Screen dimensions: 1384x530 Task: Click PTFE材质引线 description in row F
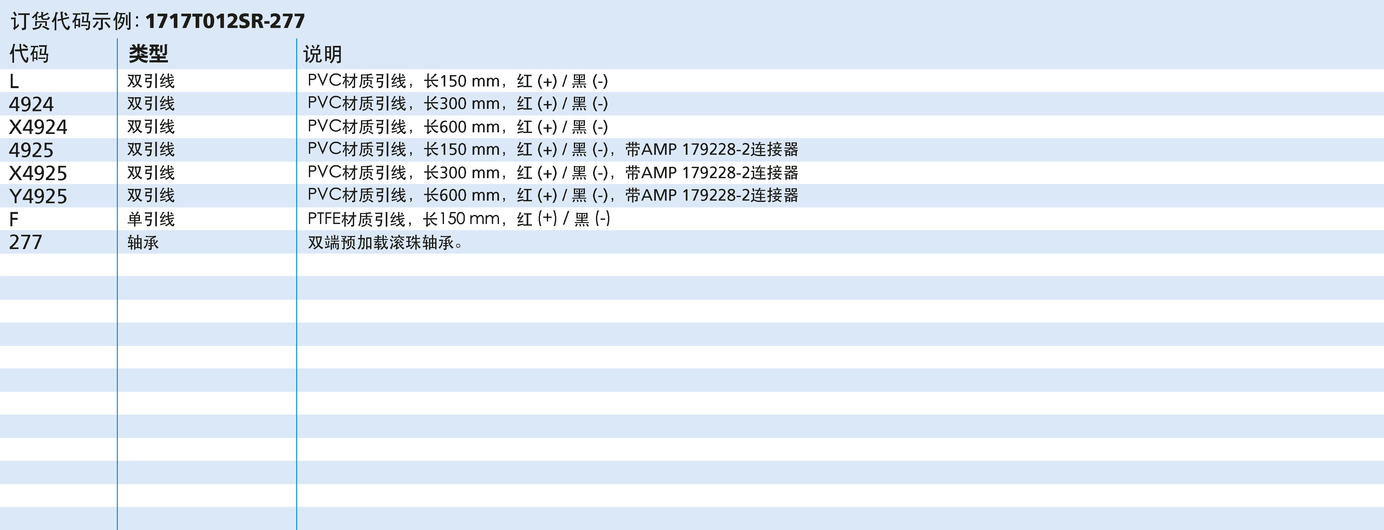pos(459,219)
